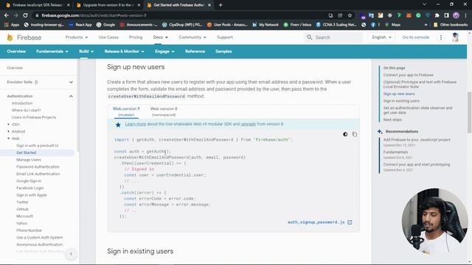Follow the Learn more link
472x265 pixels.
coord(136,124)
